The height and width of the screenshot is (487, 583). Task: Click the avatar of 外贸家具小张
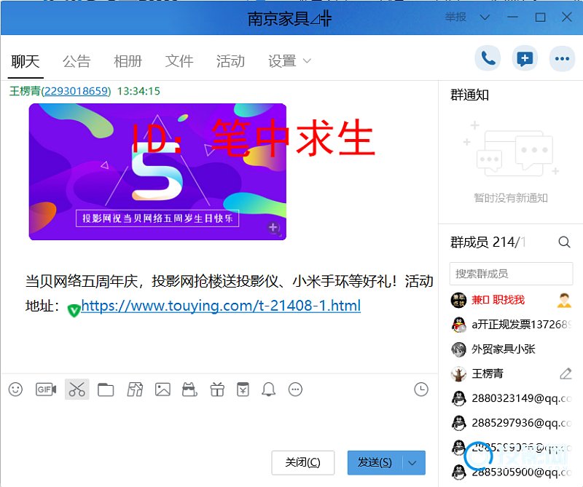point(458,349)
